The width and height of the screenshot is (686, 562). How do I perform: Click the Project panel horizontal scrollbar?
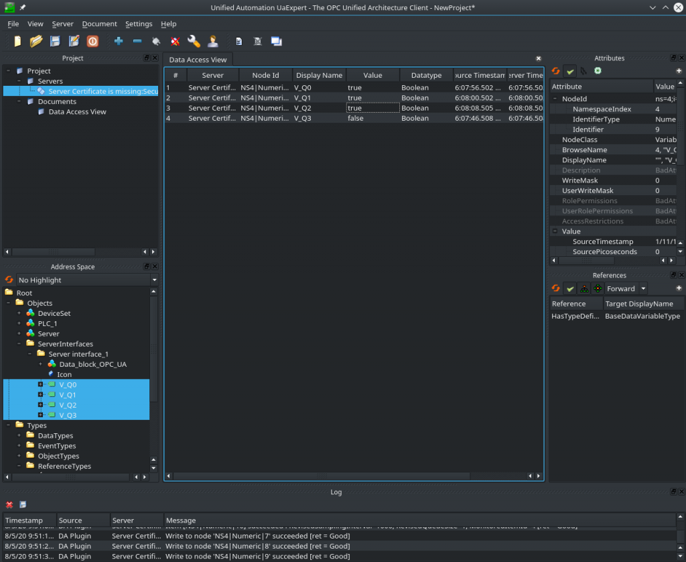54,252
